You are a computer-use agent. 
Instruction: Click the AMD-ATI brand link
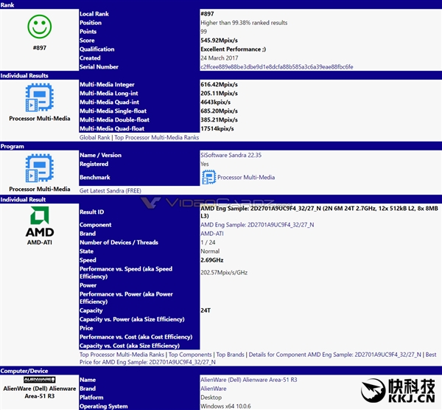(212, 234)
